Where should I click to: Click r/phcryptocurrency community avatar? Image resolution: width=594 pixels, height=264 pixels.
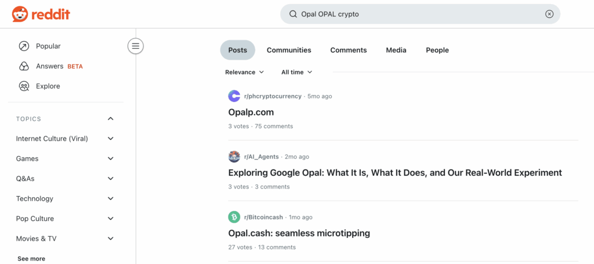point(234,96)
